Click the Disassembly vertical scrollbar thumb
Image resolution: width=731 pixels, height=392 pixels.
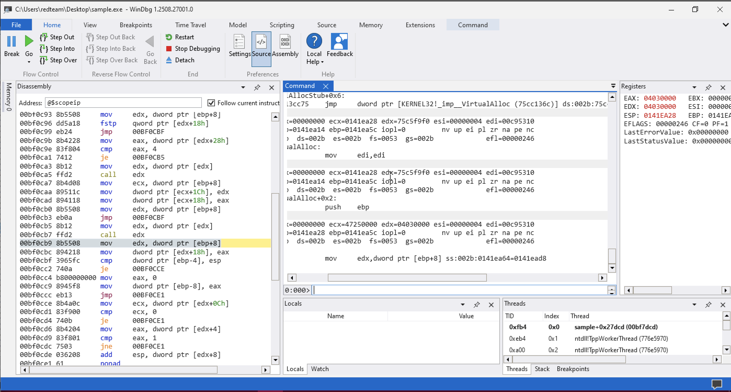click(275, 237)
